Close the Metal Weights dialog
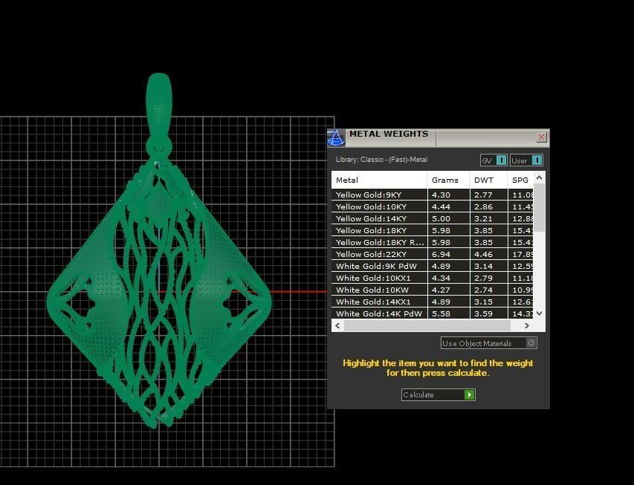This screenshot has width=634, height=485. coord(541,137)
